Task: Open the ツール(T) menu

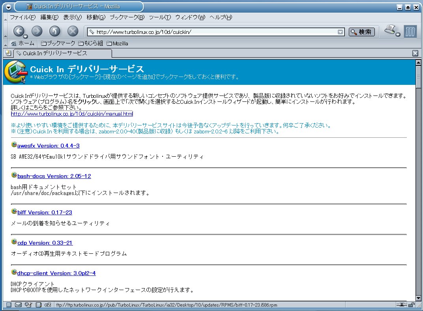Action: pyautogui.click(x=160, y=17)
